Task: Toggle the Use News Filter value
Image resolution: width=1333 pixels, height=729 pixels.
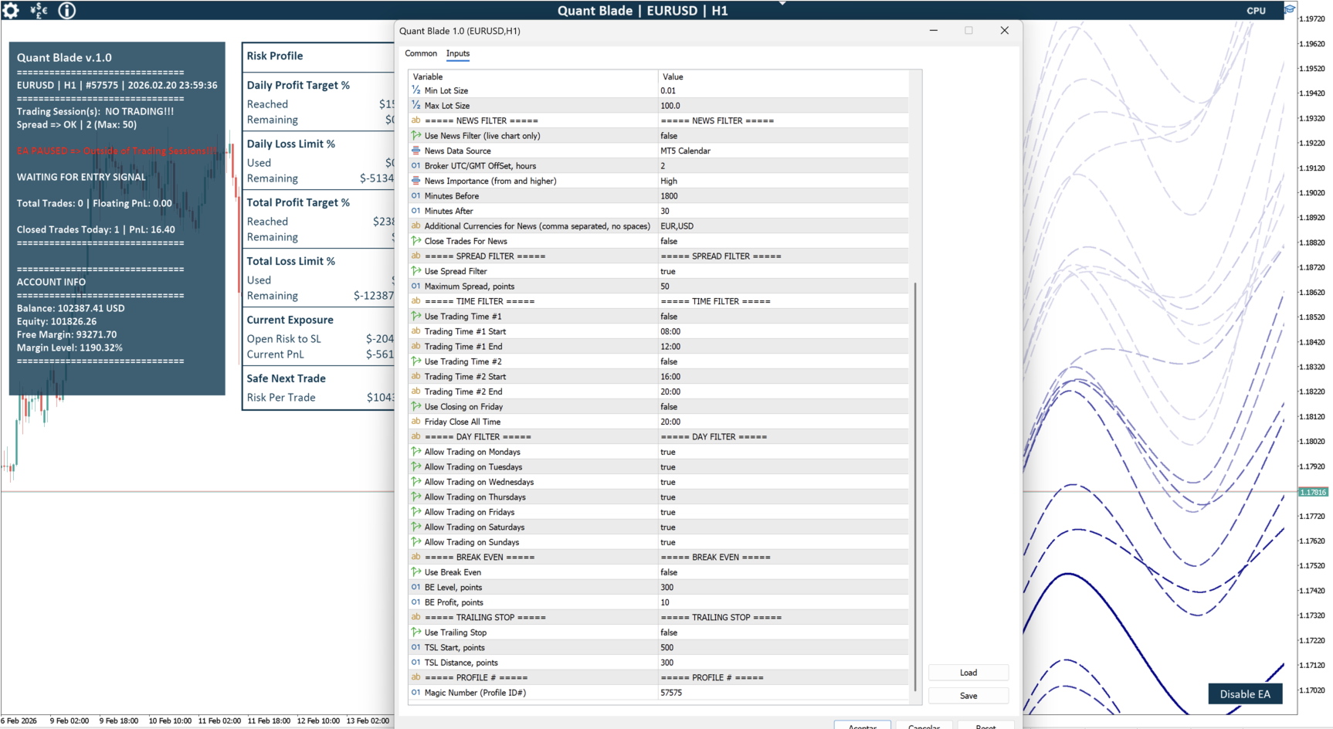Action: pos(783,136)
